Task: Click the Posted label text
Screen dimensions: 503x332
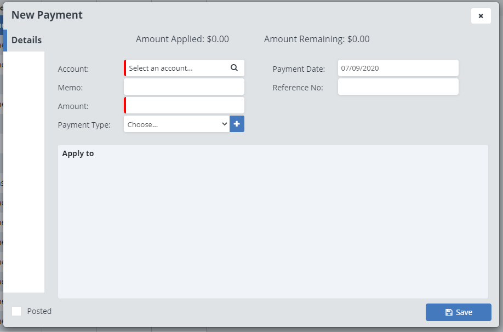Action: coord(39,311)
